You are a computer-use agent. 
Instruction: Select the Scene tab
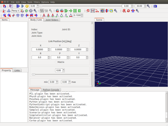pos(99,20)
